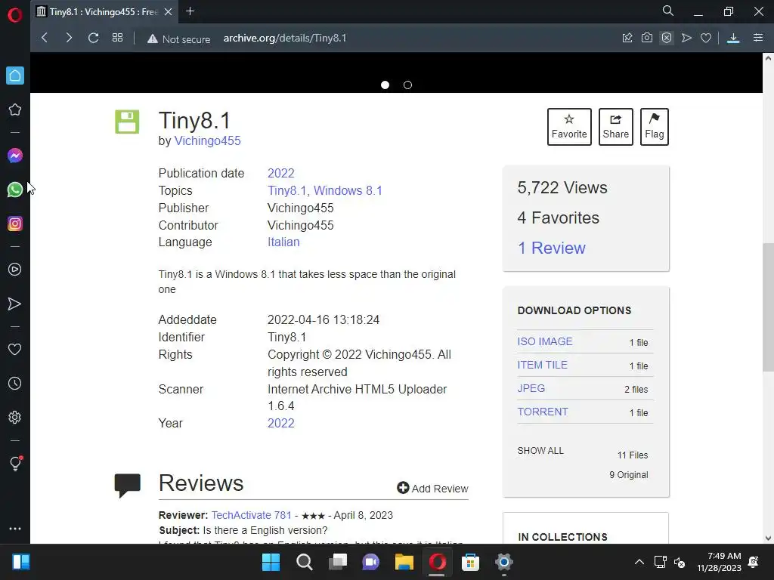Open the downloads arrow in toolbar

(733, 38)
